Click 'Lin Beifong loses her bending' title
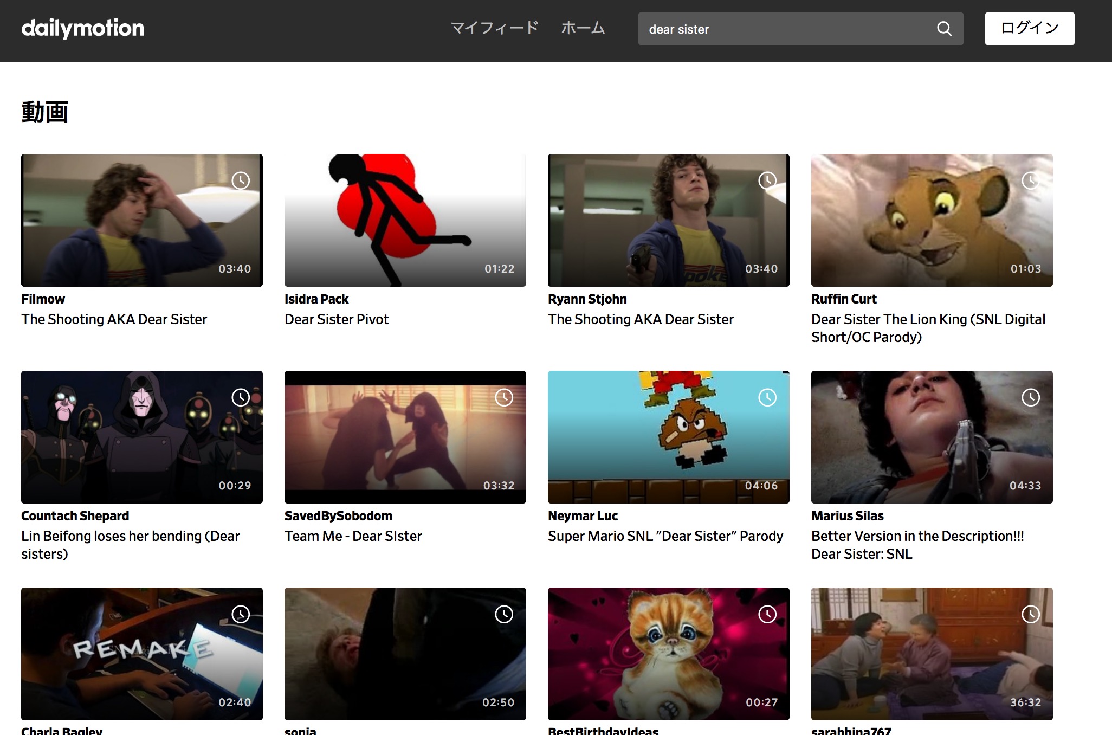Image resolution: width=1112 pixels, height=735 pixels. coord(131,545)
